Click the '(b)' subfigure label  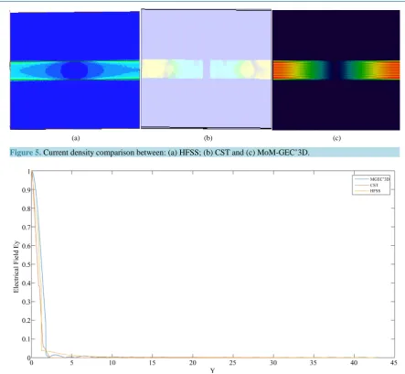(x=208, y=138)
